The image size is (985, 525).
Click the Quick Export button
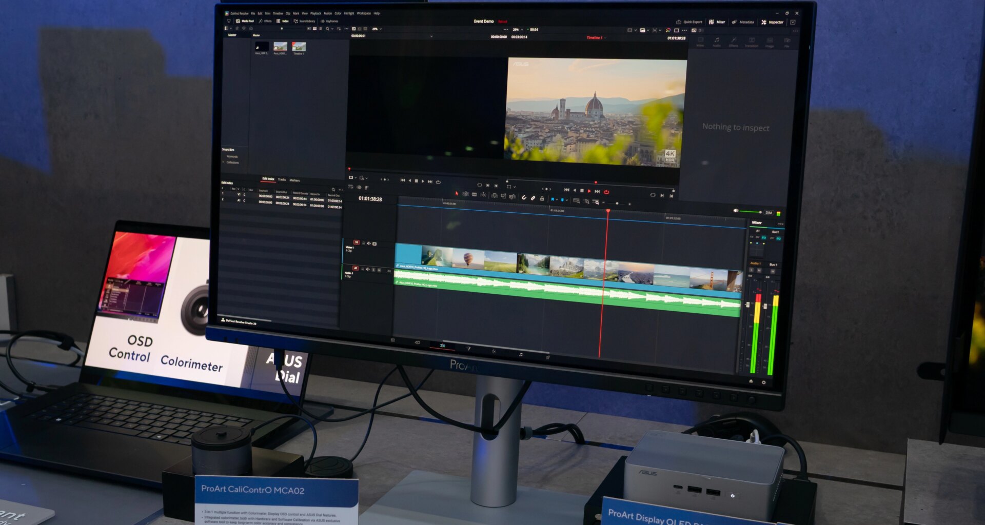689,22
